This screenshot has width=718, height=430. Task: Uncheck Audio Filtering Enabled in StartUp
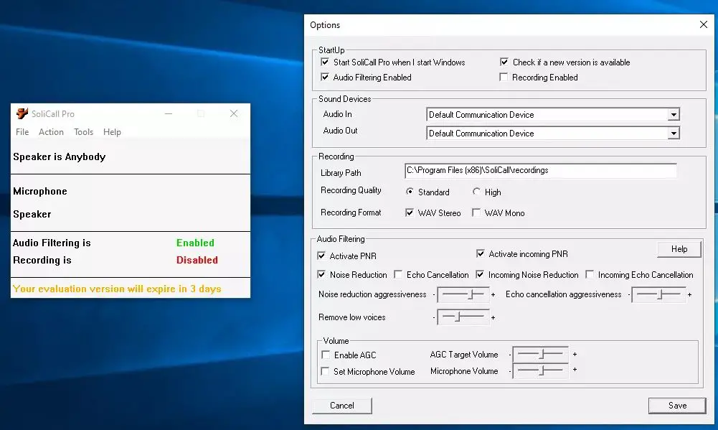[x=325, y=77]
